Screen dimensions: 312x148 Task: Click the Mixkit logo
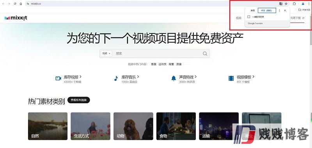16,18
